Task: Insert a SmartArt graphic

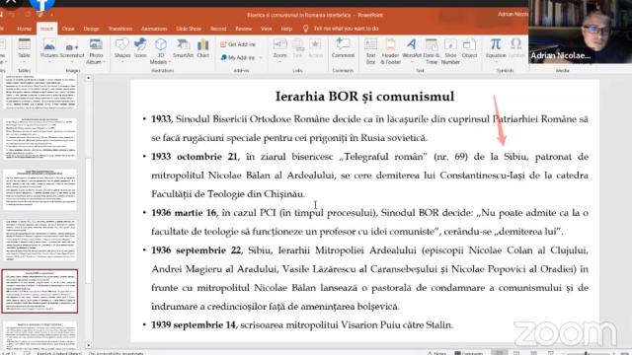Action: point(183,48)
